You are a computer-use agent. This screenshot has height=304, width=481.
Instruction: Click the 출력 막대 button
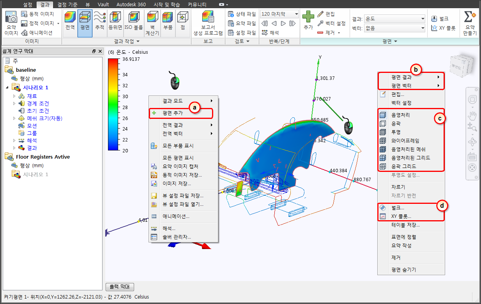(120, 287)
